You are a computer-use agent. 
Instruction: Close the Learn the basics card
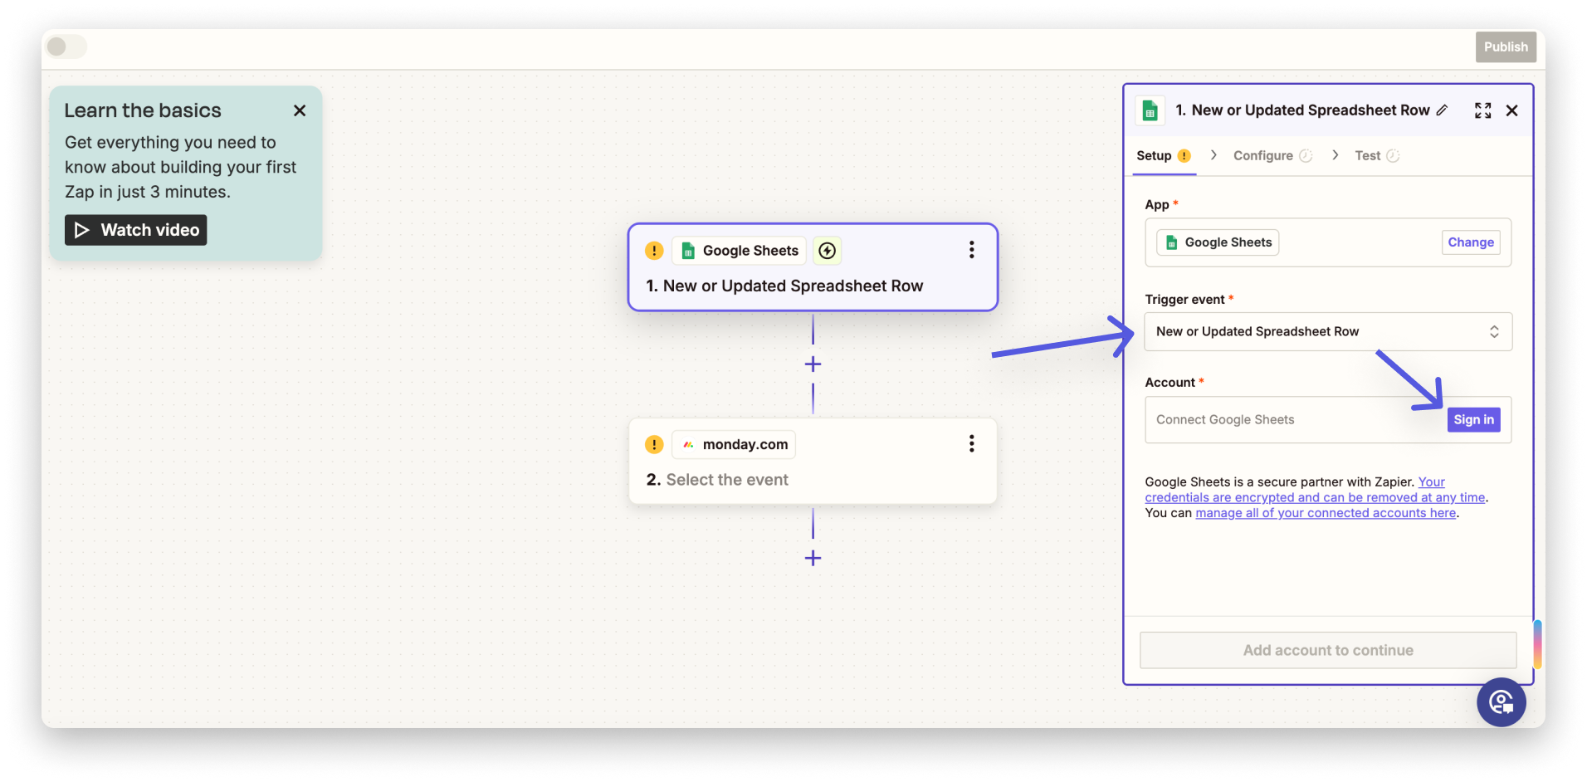click(x=300, y=110)
